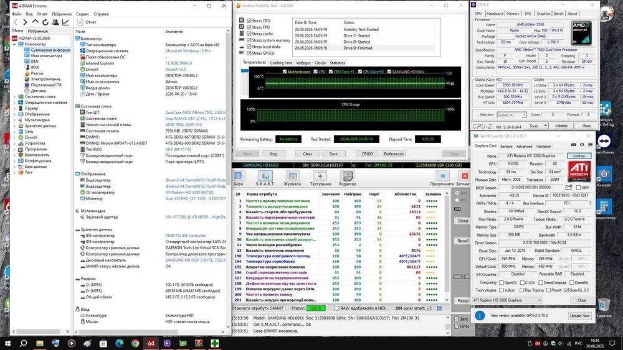Viewport: 623px width, 350px height.
Task: Select AIDA64 taskbar icon
Action: click(x=151, y=343)
